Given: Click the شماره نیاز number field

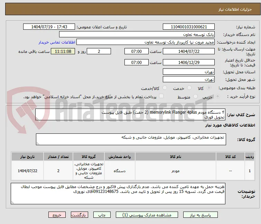Looking at the screenshot, I should 189,27.
